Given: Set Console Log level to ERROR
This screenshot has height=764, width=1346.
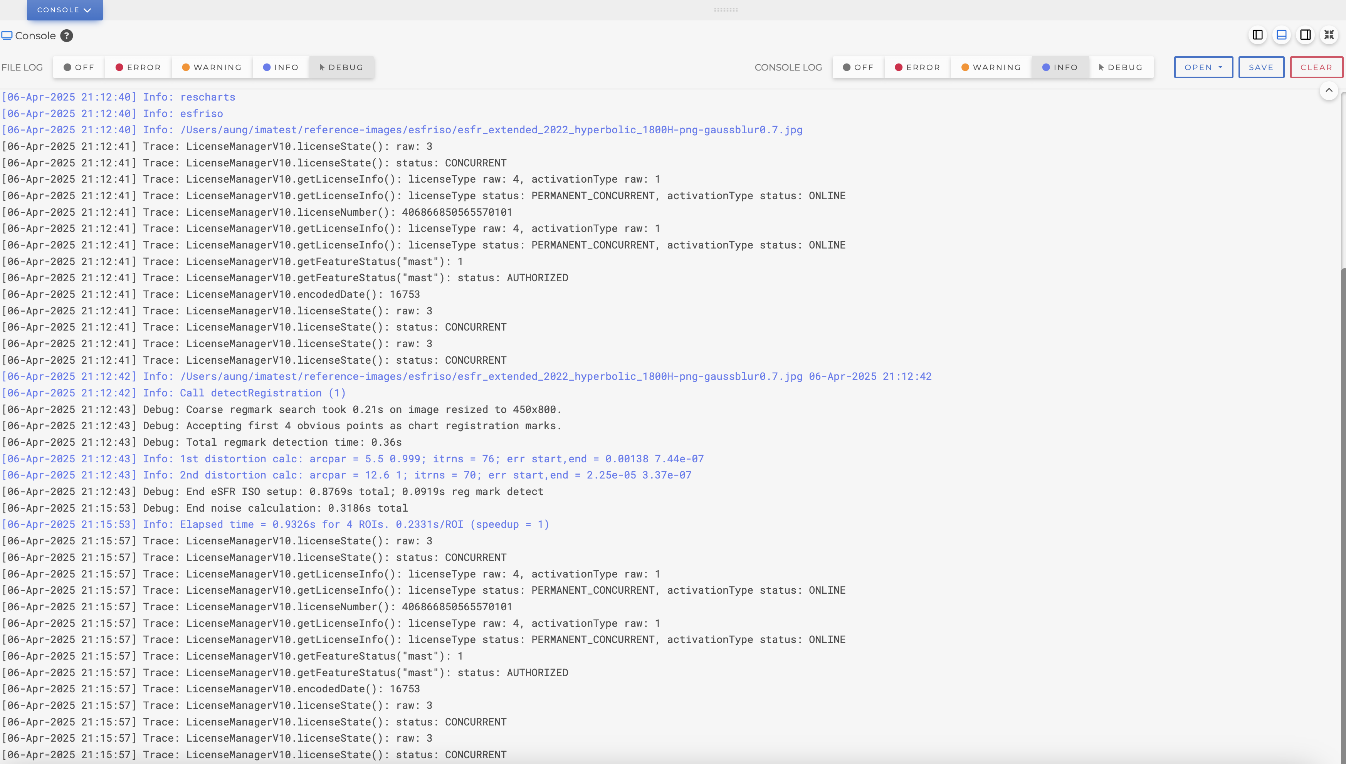Looking at the screenshot, I should tap(917, 67).
